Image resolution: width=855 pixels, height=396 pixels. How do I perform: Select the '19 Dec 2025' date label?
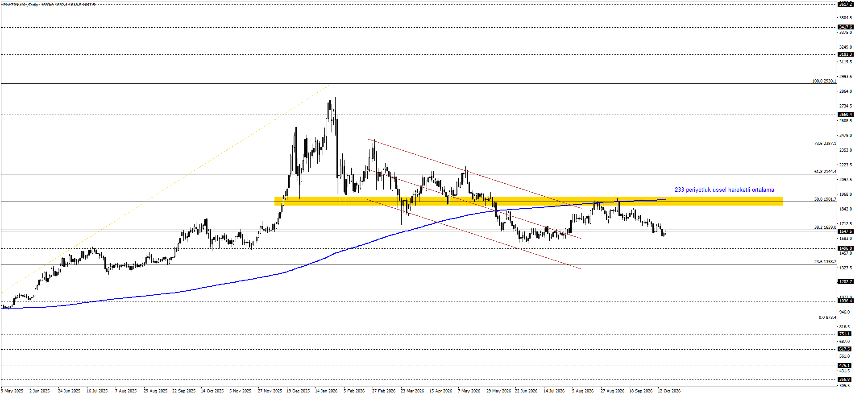298,391
